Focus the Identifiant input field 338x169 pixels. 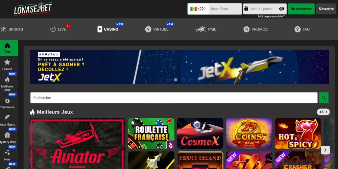pos(225,9)
